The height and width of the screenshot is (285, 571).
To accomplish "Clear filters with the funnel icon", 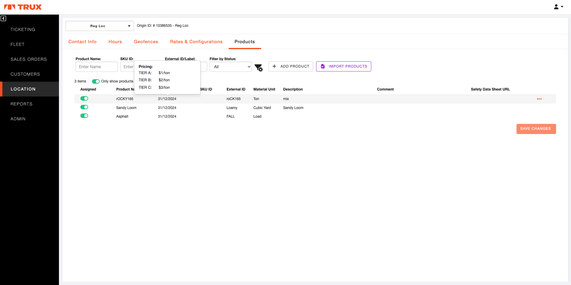I will point(258,68).
